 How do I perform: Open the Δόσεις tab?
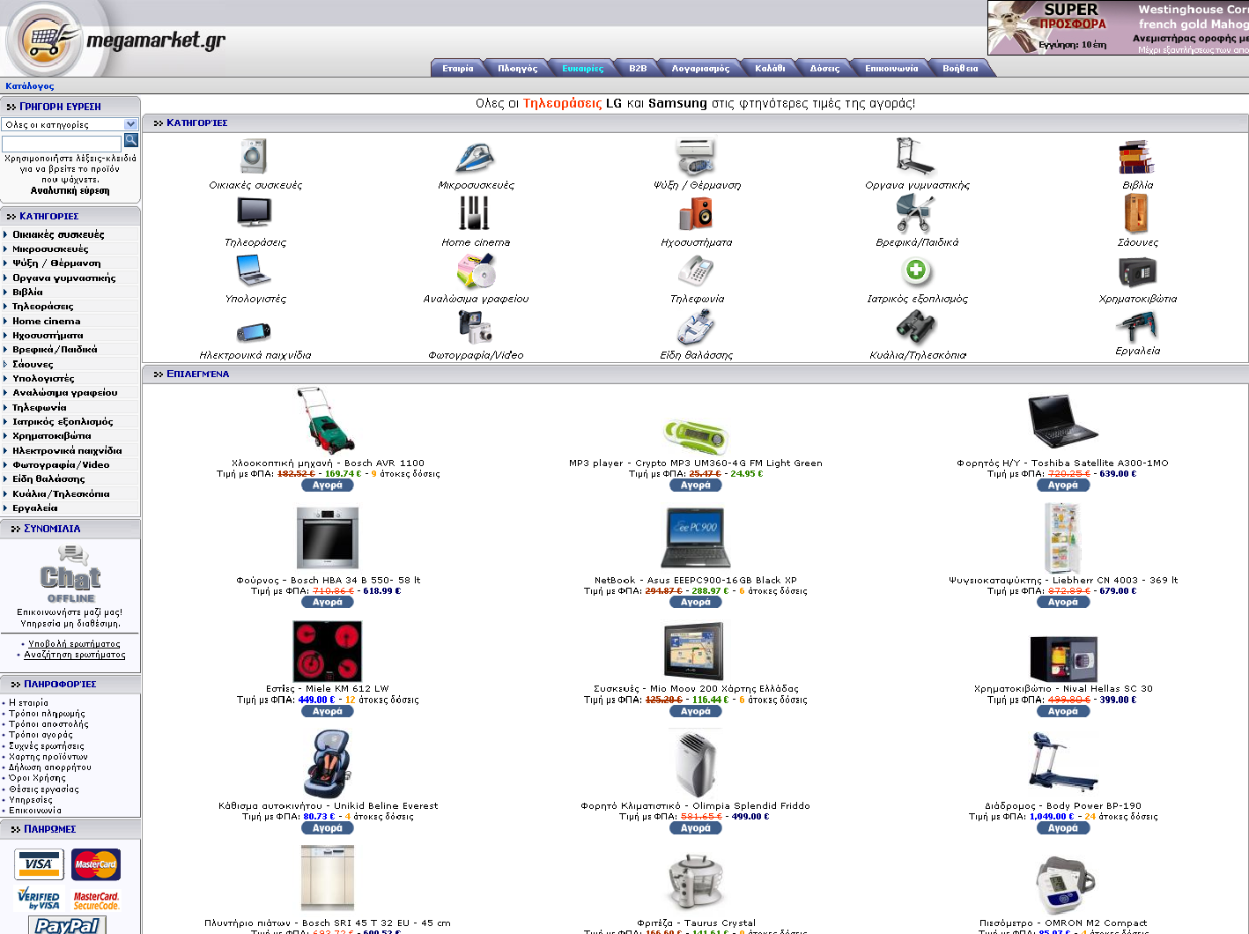[x=824, y=68]
